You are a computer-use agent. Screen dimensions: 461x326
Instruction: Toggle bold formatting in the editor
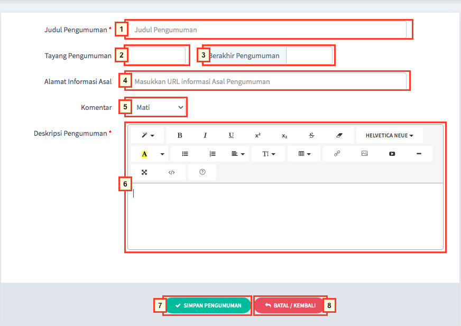[180, 135]
